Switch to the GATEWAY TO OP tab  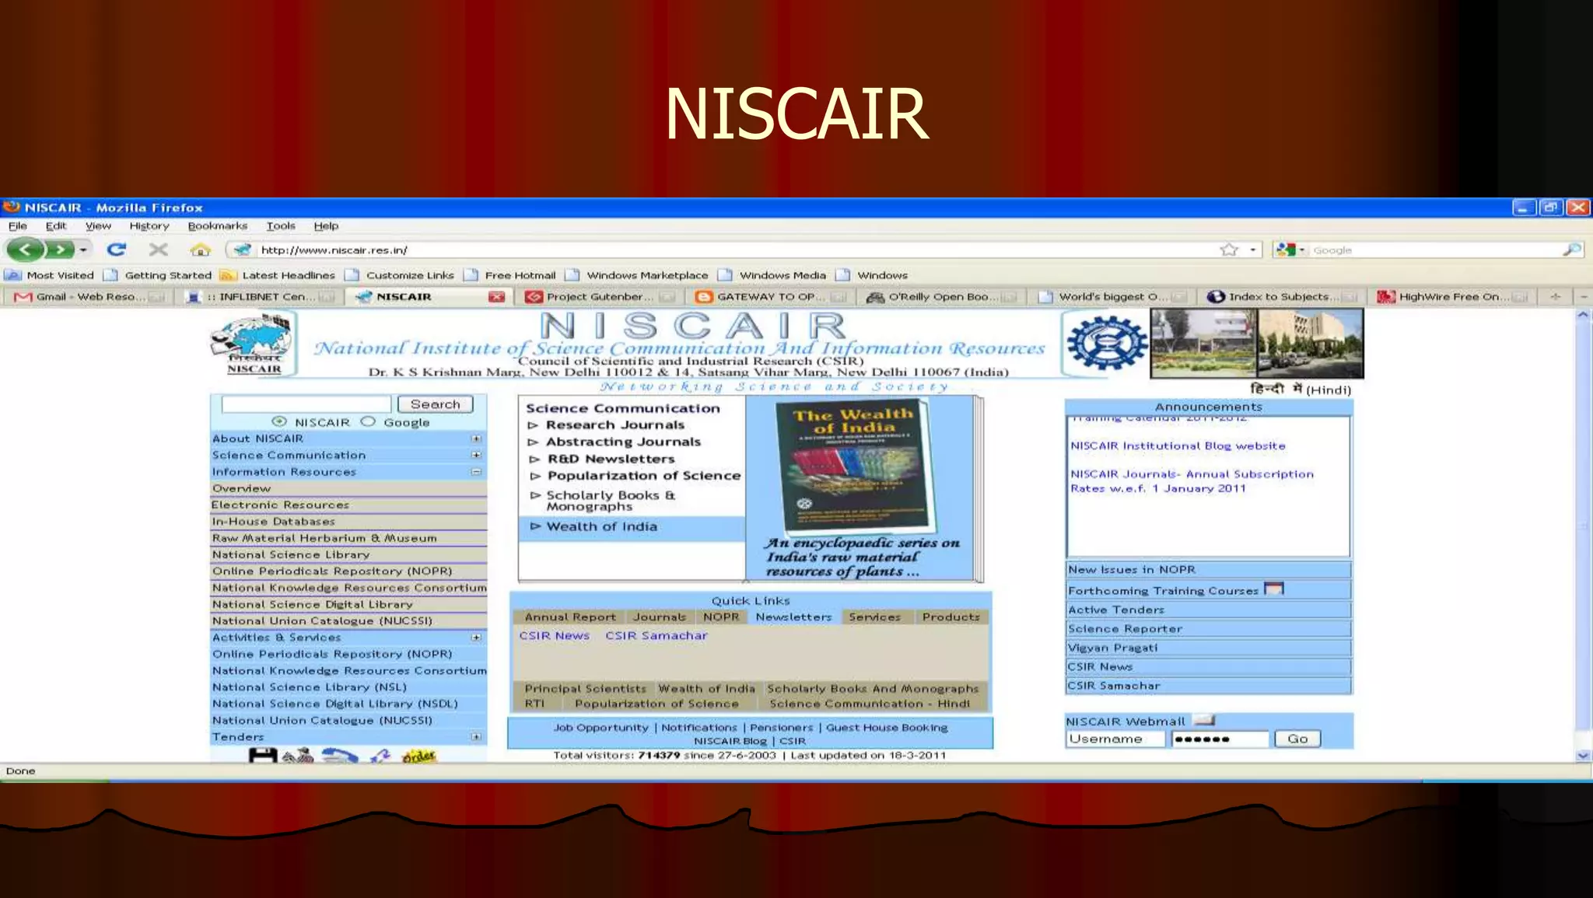(770, 296)
